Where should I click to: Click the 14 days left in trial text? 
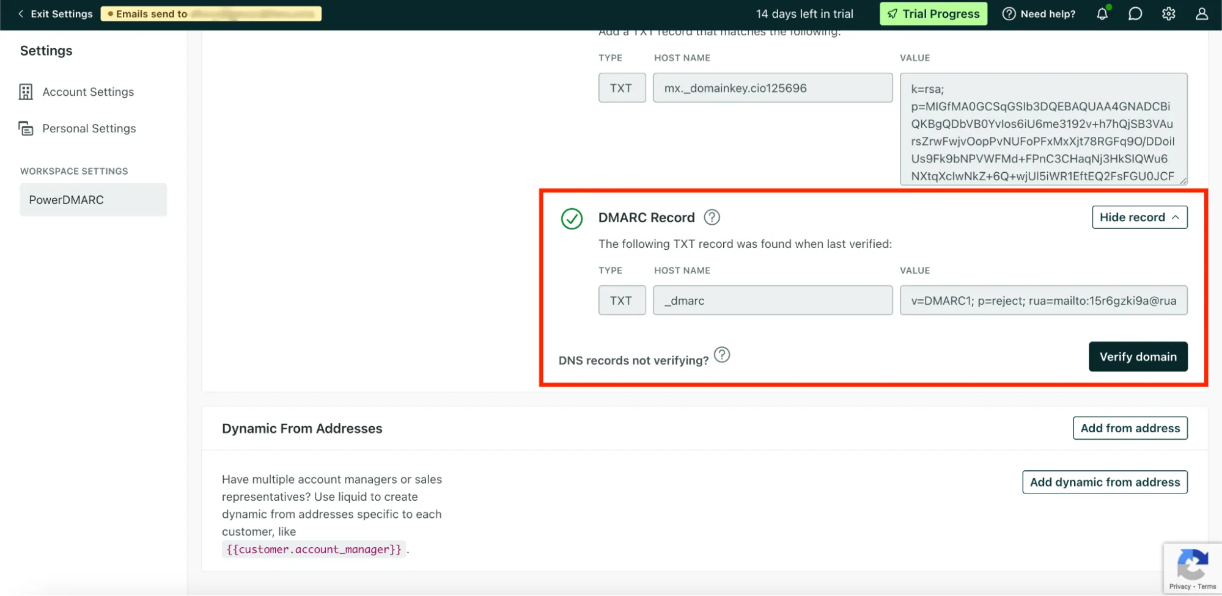point(804,13)
